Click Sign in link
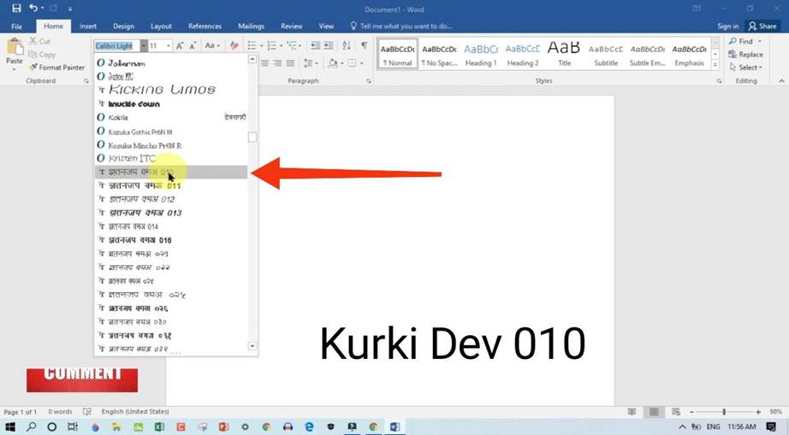Screen dimensions: 789x435 point(727,26)
